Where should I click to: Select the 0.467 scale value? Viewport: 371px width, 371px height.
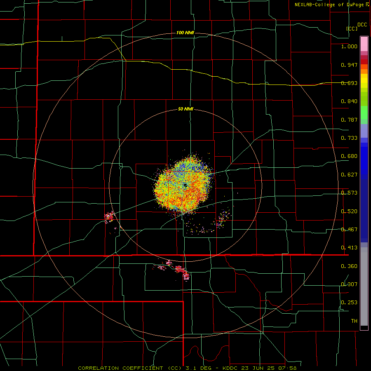349,230
